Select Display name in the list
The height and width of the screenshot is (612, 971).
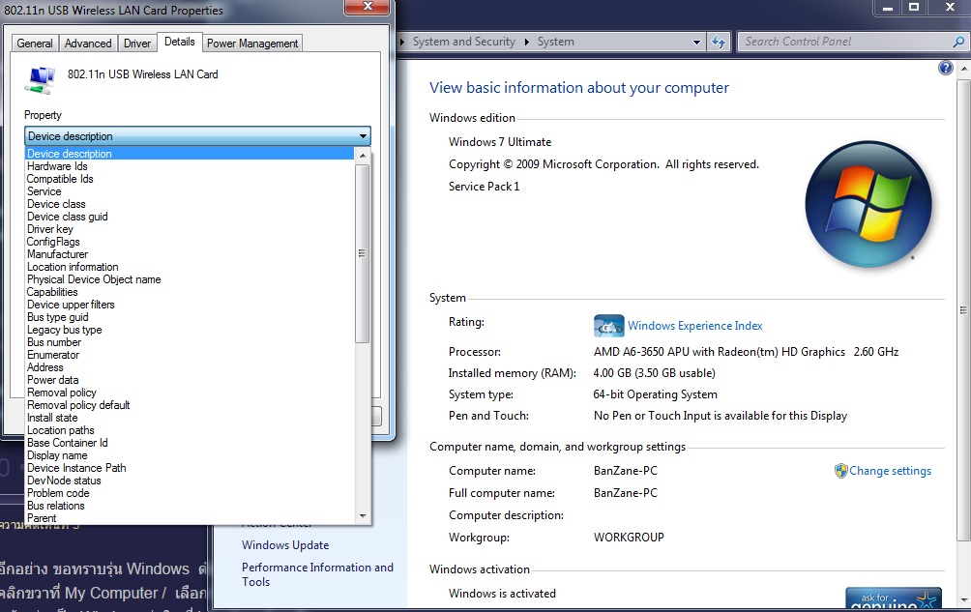click(x=190, y=455)
